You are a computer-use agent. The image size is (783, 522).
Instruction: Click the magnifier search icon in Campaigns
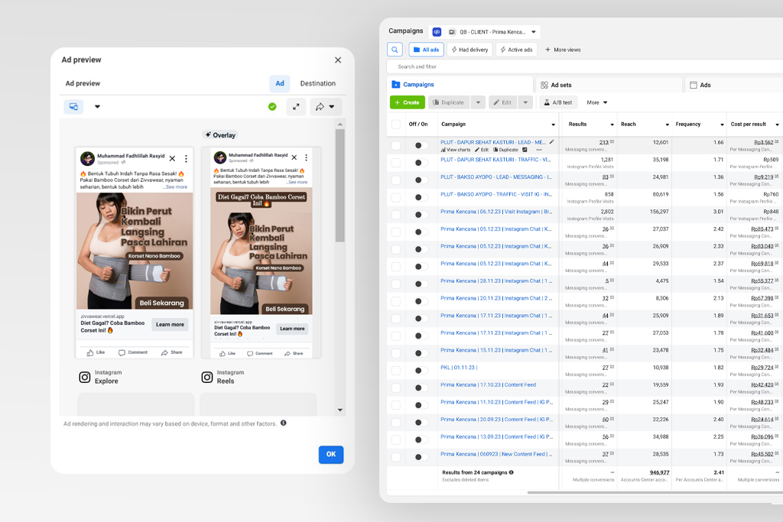pyautogui.click(x=395, y=50)
